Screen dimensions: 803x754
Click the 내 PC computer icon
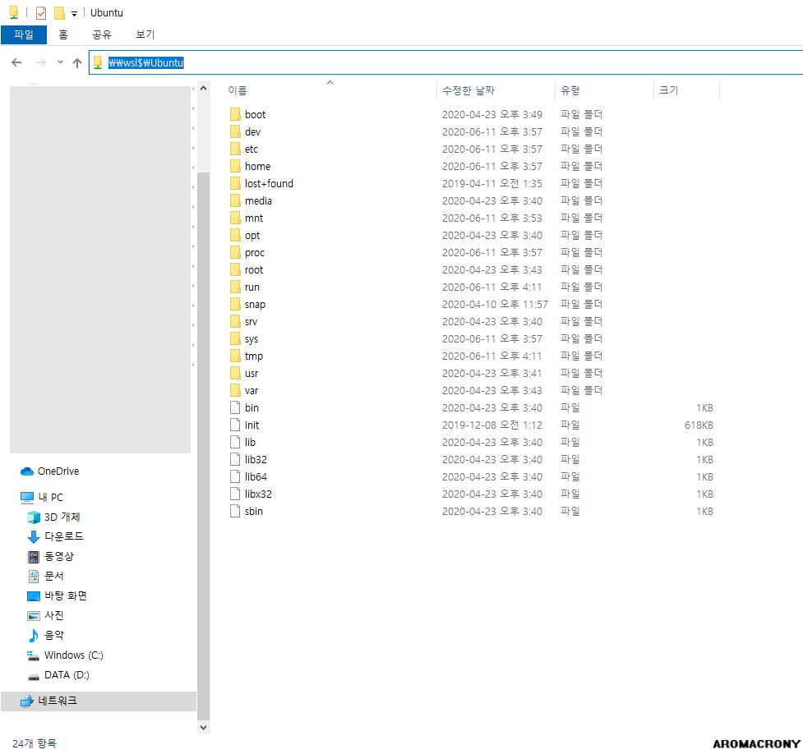(26, 498)
